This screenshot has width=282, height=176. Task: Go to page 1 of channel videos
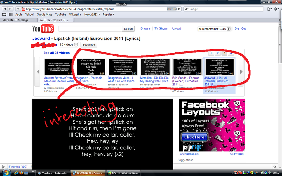(x=211, y=53)
